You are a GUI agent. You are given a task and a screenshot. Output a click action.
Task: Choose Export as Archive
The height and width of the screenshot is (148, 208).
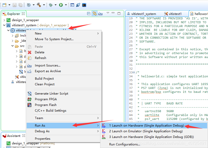tap(64, 71)
